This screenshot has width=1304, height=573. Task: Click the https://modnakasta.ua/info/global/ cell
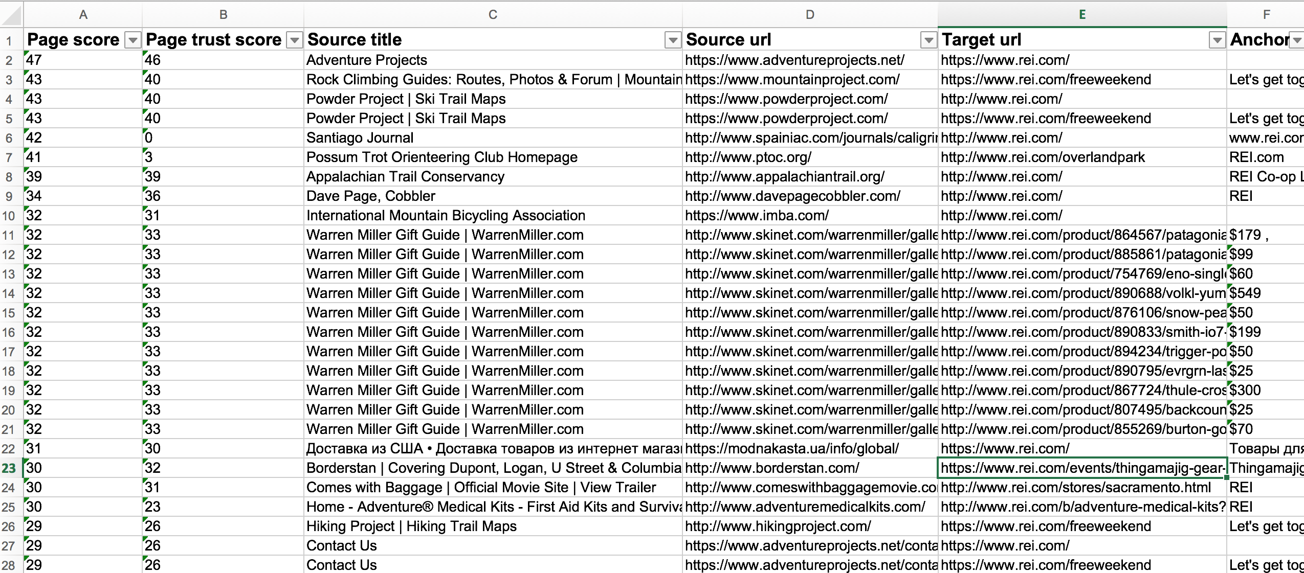tap(810, 449)
